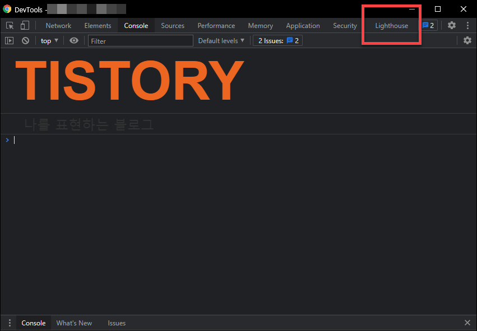Close the bottom drawer with X
Image resolution: width=477 pixels, height=331 pixels.
(x=467, y=323)
